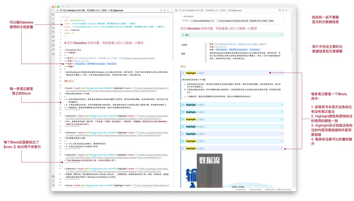
Task: Open settings gear in the ribbon
Action: [53, 185]
